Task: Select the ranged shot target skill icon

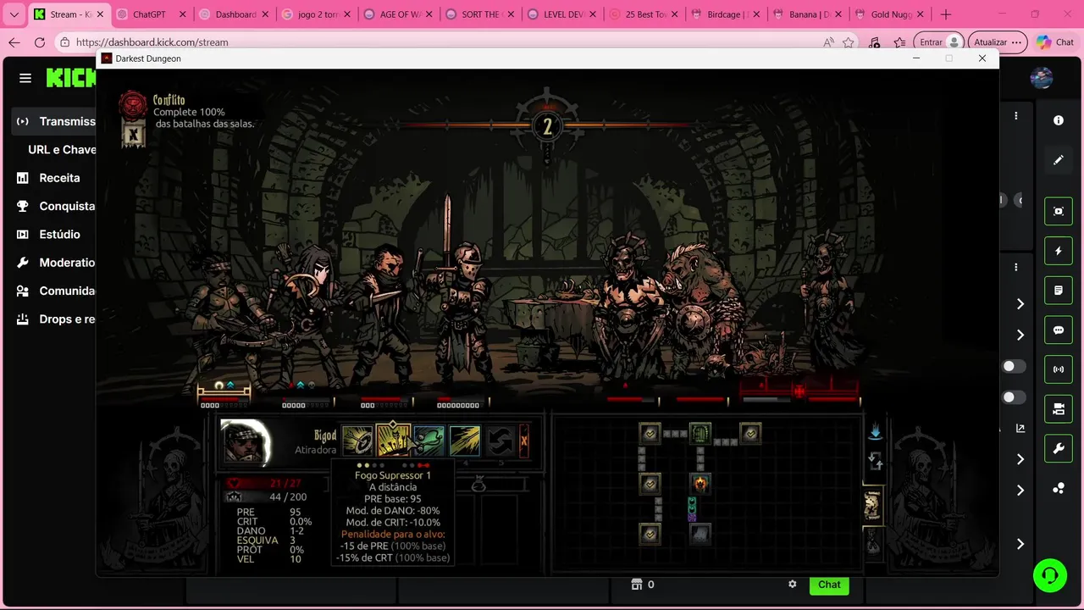Action: [357, 441]
